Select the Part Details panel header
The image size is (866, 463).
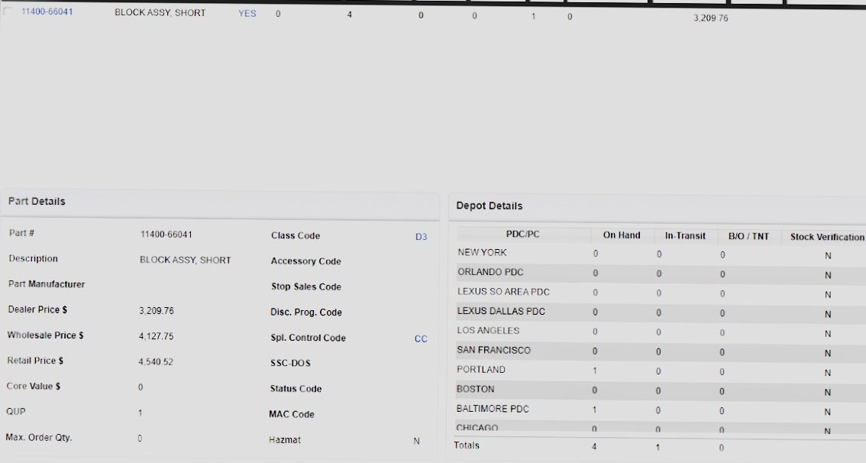click(220, 202)
